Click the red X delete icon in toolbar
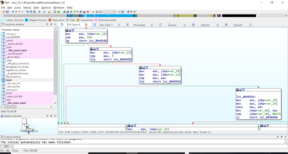Screen dimensions: 288x154 (x=88, y=12)
